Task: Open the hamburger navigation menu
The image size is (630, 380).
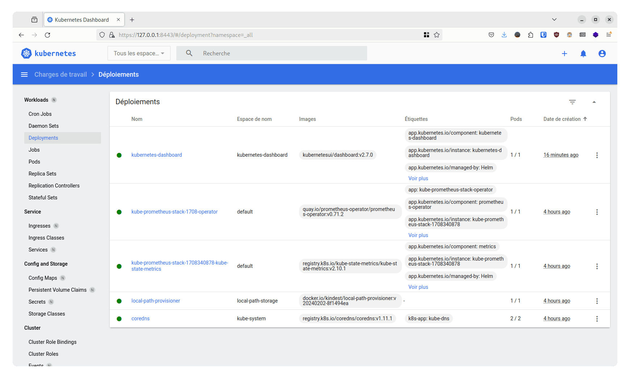Action: (x=24, y=74)
